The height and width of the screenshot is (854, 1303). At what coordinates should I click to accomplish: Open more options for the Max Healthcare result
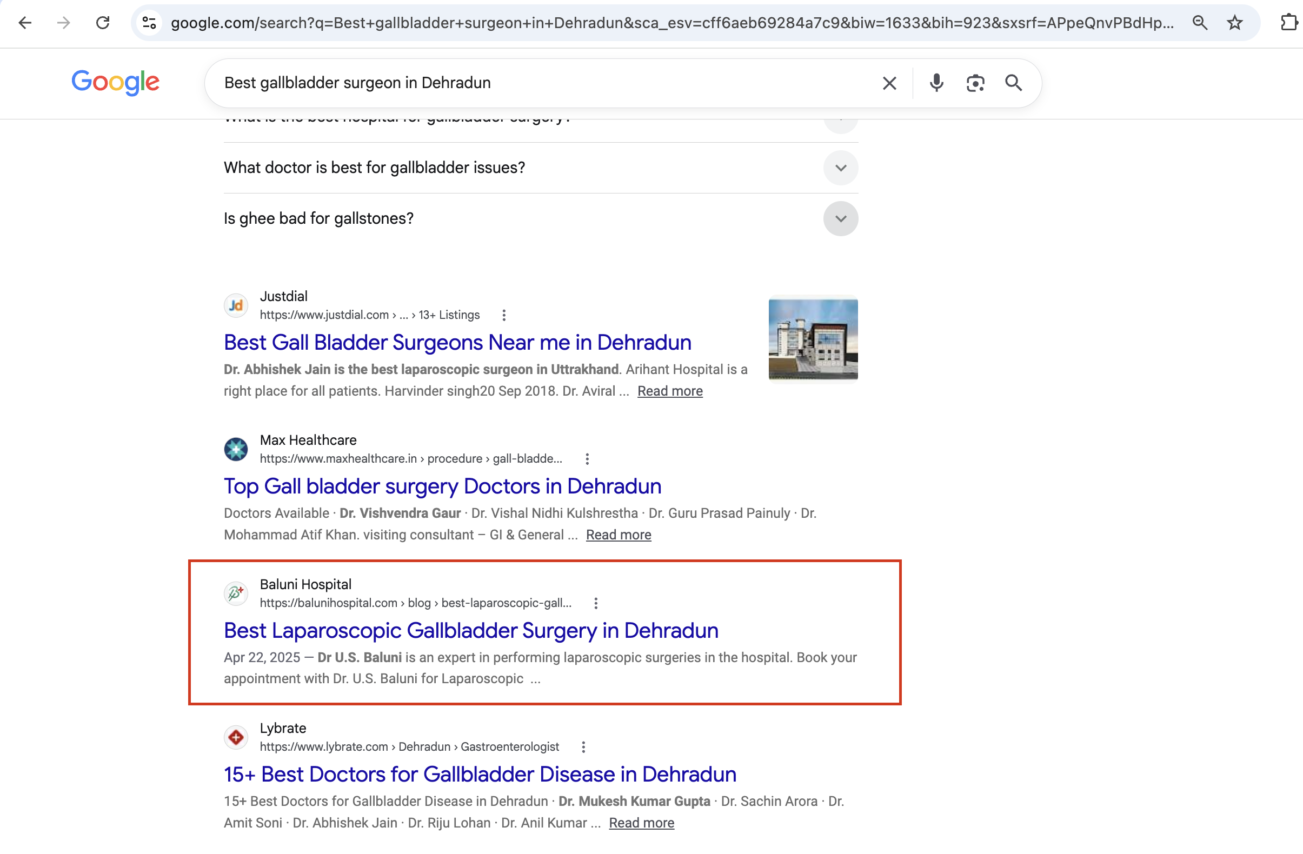587,458
